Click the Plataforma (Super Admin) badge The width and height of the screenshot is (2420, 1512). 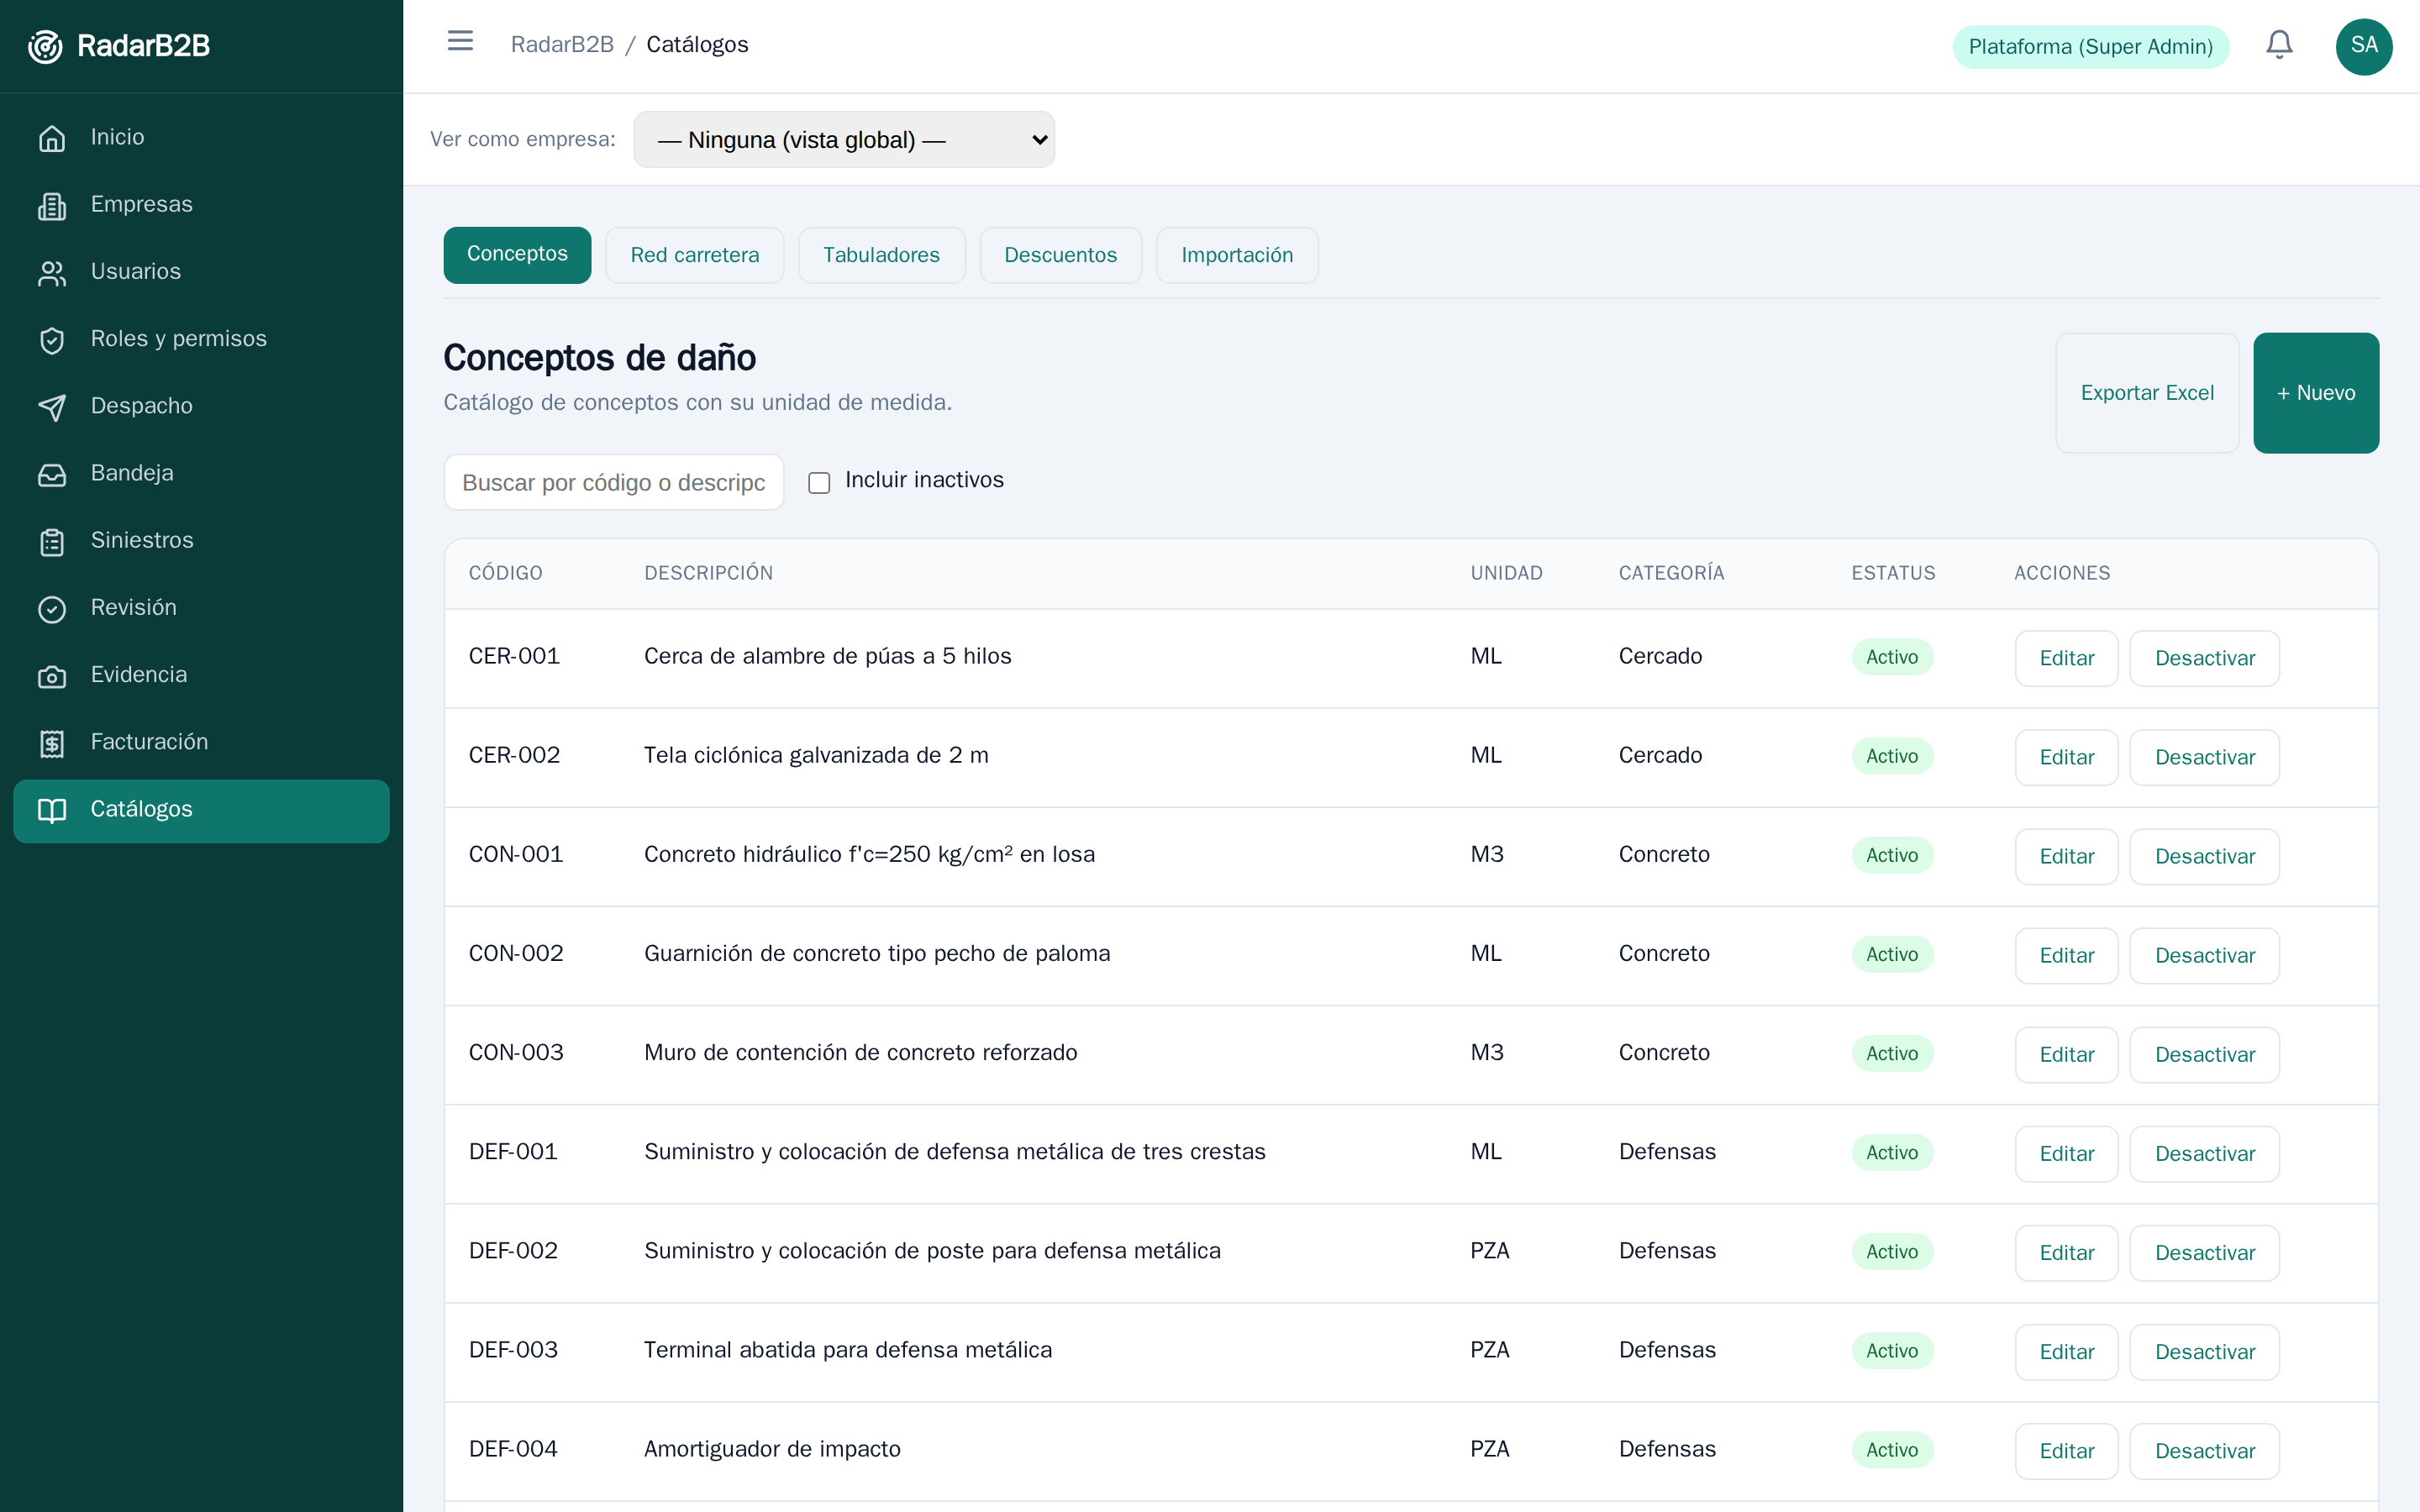pos(2090,47)
